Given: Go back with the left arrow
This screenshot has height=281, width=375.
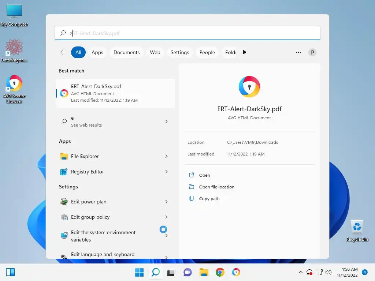Looking at the screenshot, I should tap(63, 52).
